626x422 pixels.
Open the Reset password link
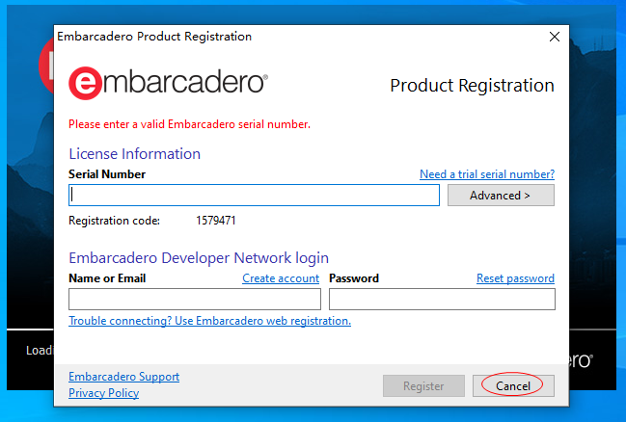tap(515, 278)
